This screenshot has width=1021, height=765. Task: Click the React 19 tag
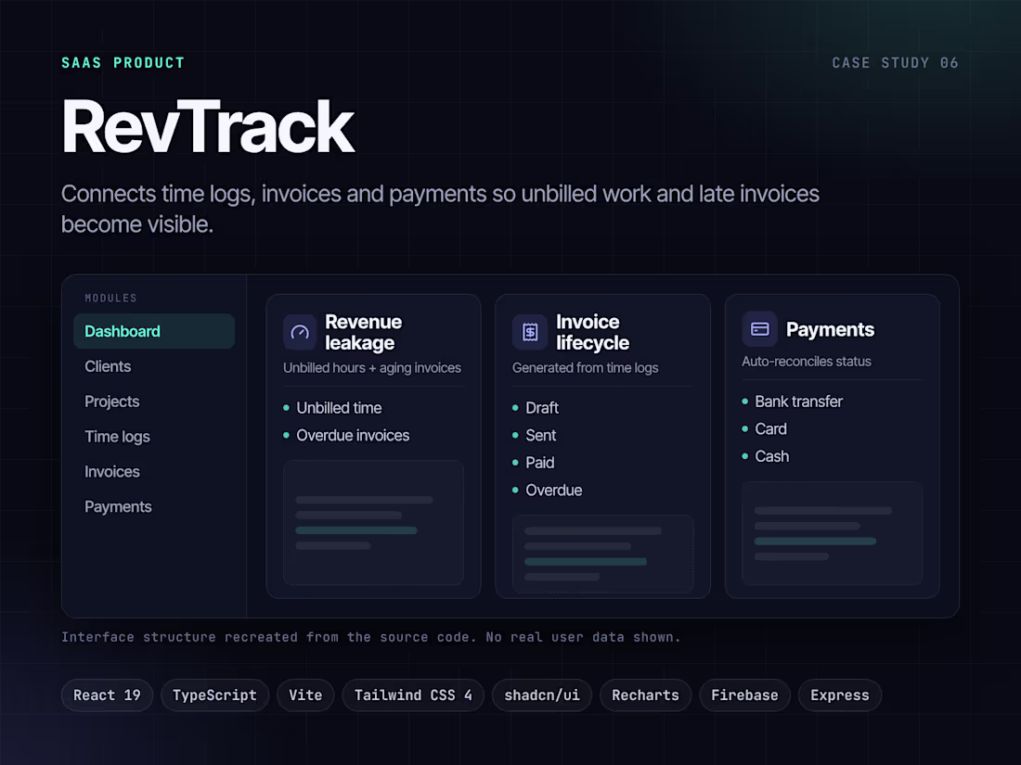click(107, 695)
